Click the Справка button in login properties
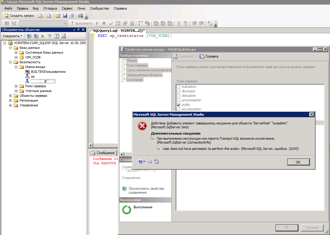330x235 pixels. pyautogui.click(x=209, y=56)
